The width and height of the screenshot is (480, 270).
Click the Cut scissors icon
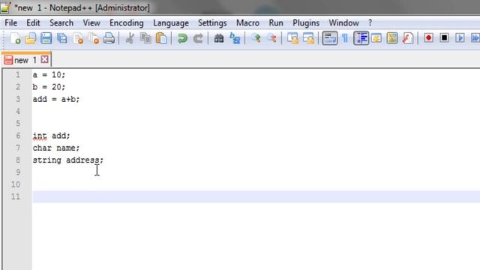(130, 38)
